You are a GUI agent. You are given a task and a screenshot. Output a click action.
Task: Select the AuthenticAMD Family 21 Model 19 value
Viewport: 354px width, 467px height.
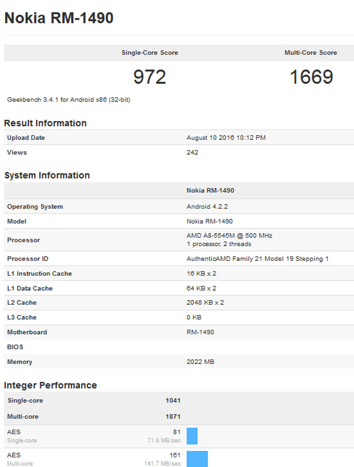click(x=257, y=259)
